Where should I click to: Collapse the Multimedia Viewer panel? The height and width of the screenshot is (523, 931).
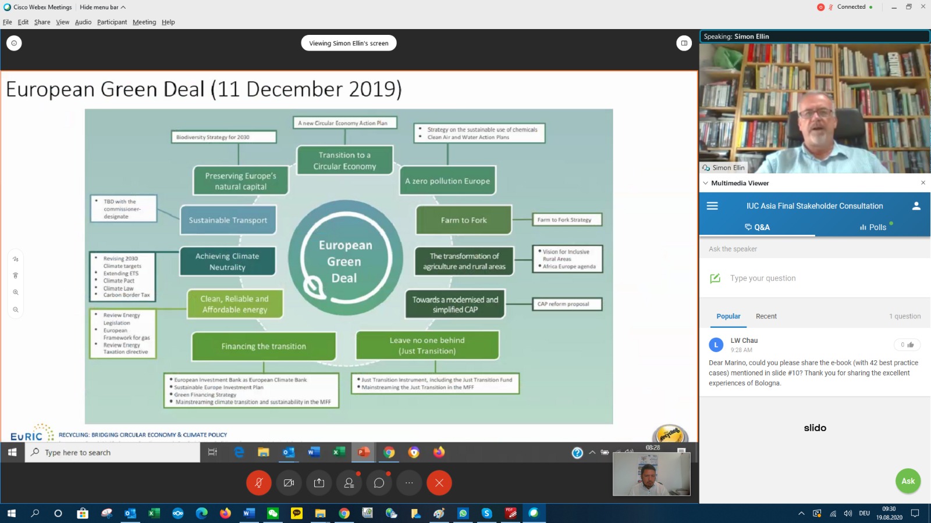pos(706,183)
